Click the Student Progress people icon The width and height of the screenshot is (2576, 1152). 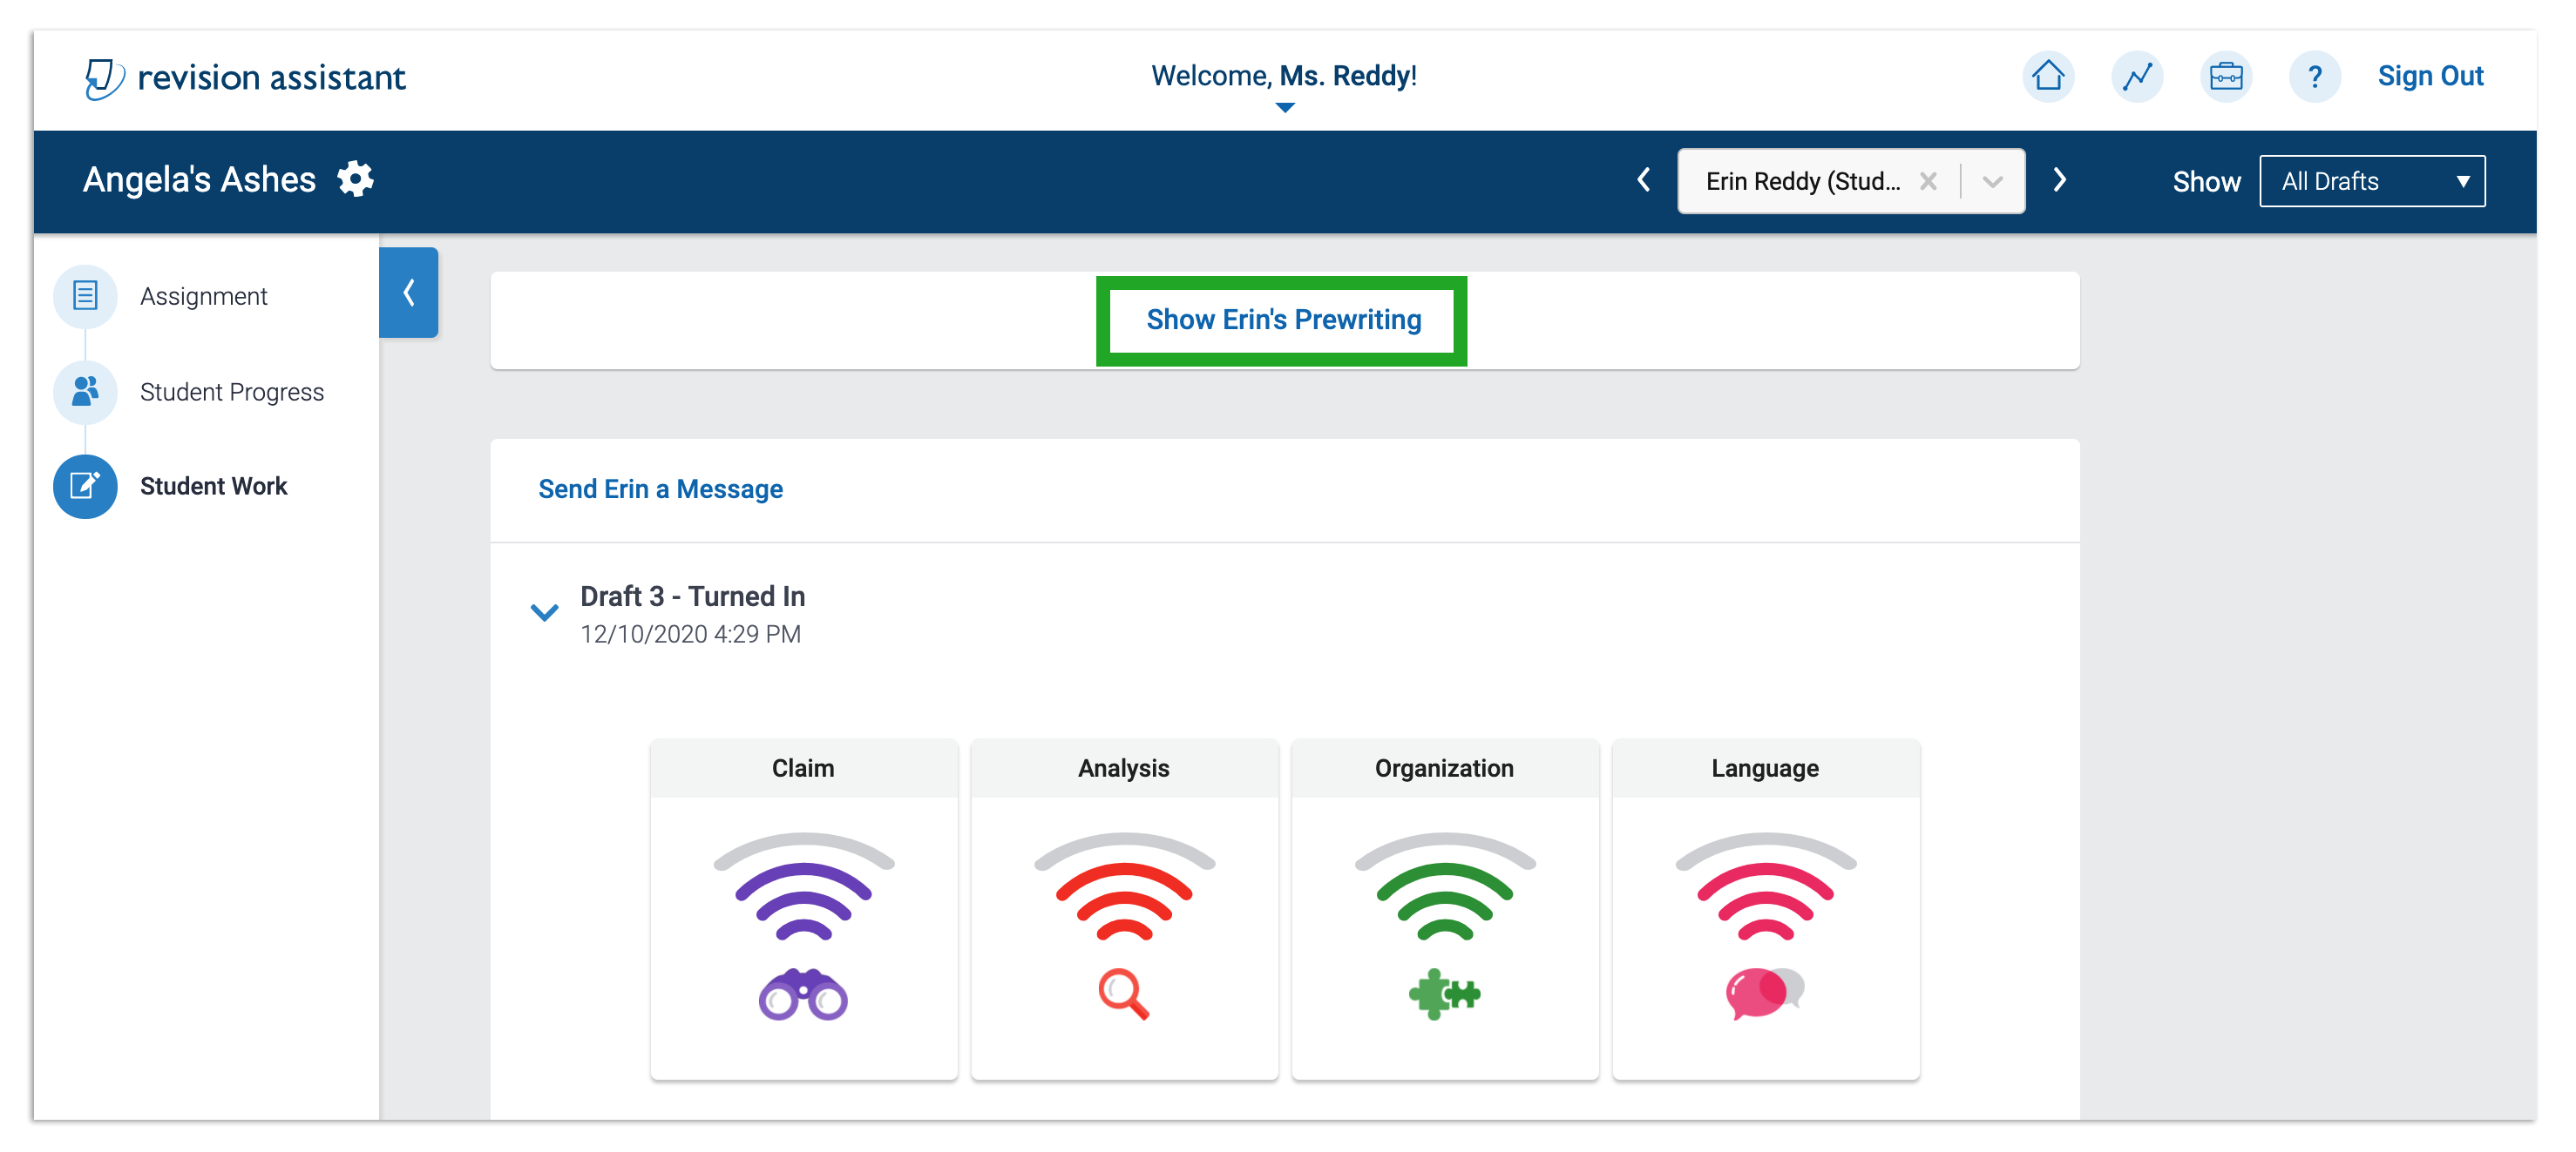[85, 391]
